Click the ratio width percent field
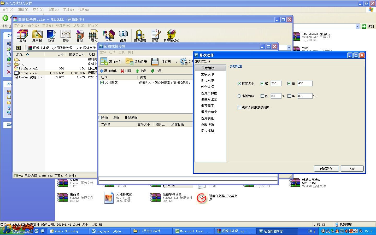The width and height of the screenshot is (376, 235). click(276, 96)
